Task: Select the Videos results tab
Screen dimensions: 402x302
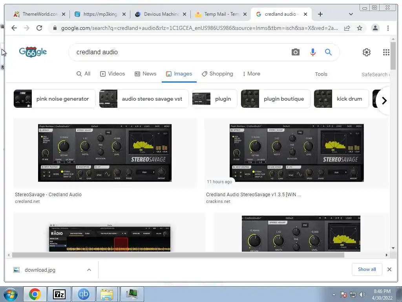Action: 112,74
